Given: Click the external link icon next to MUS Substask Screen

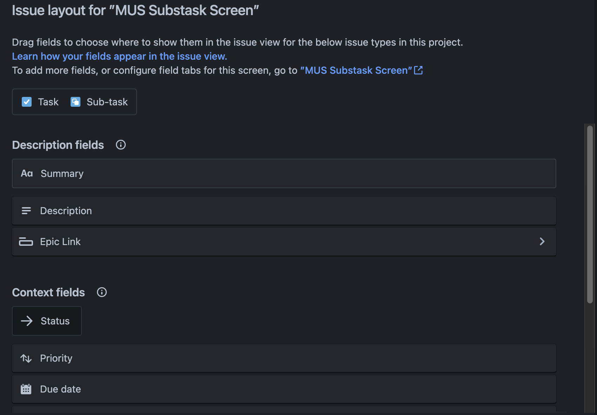Looking at the screenshot, I should [419, 70].
